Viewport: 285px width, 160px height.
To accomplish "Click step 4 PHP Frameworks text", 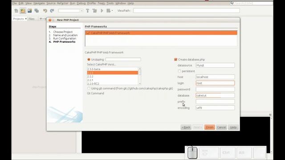I will click(64, 42).
